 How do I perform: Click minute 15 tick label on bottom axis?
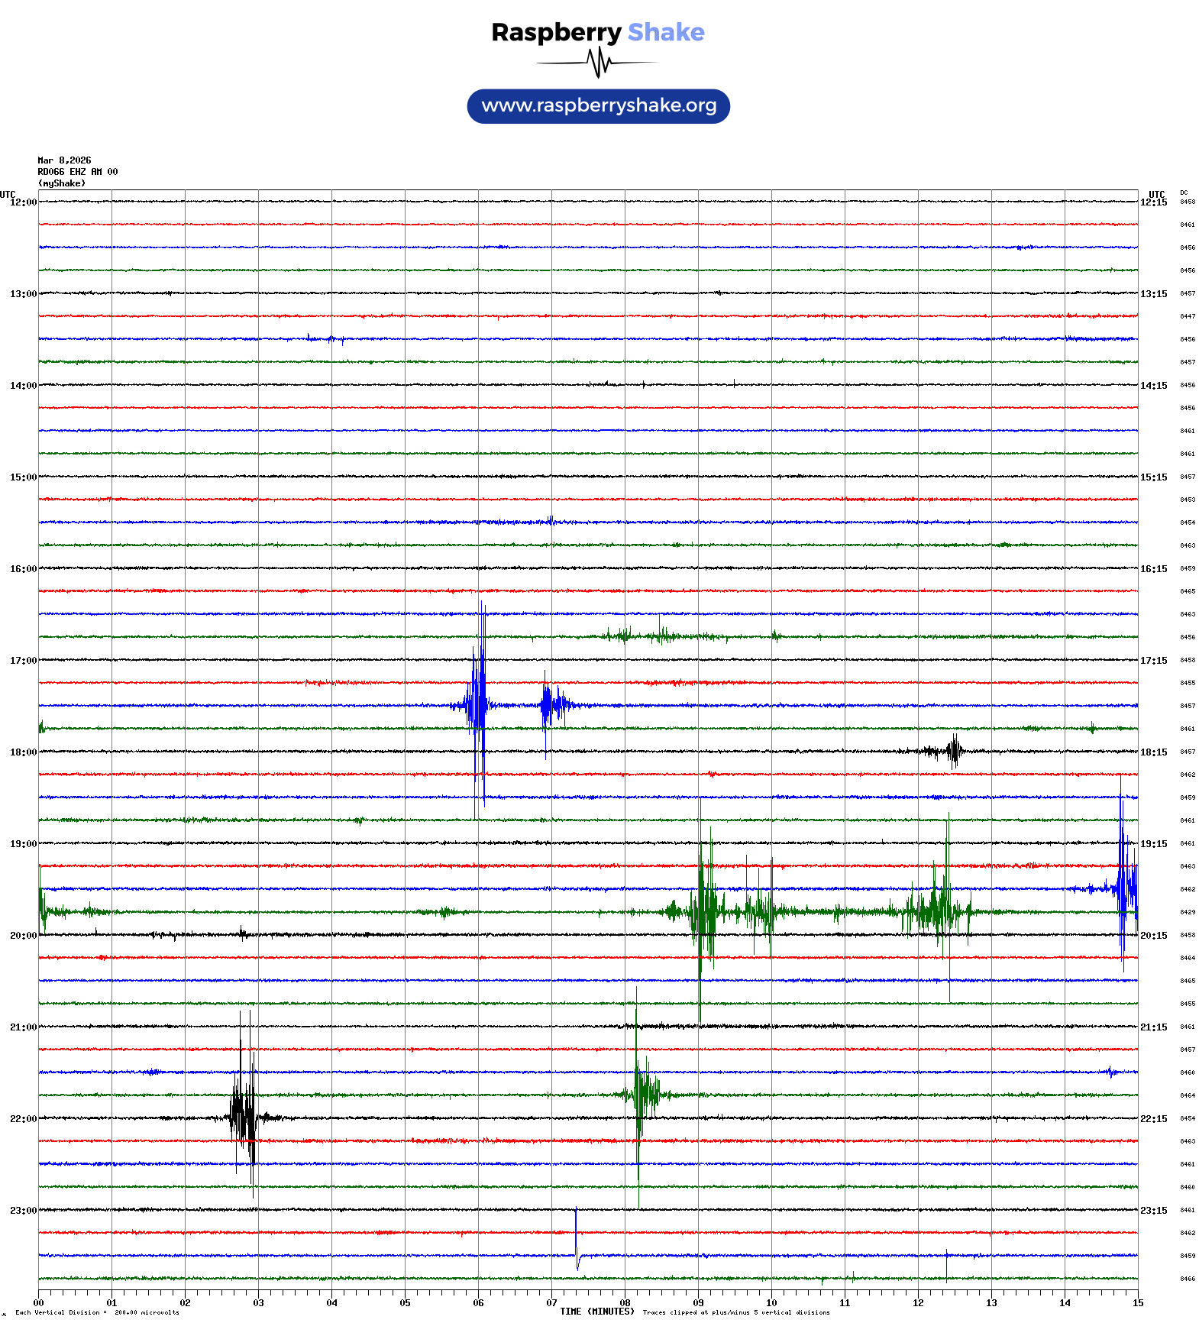(x=1138, y=1303)
